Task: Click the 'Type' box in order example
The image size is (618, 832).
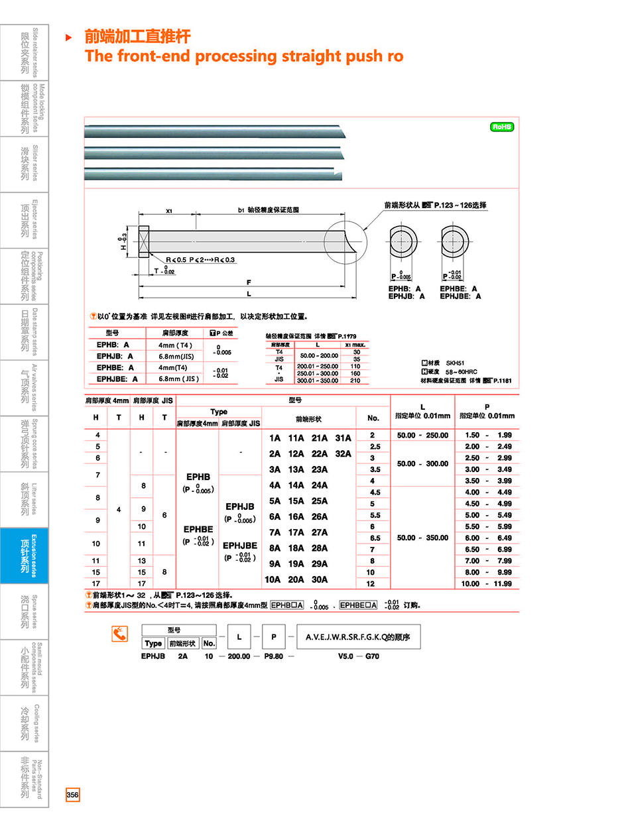Action: pos(153,643)
